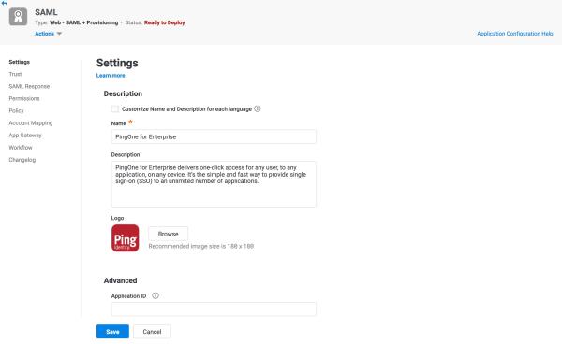Click the Learn more link
The height and width of the screenshot is (344, 562).
coord(111,76)
